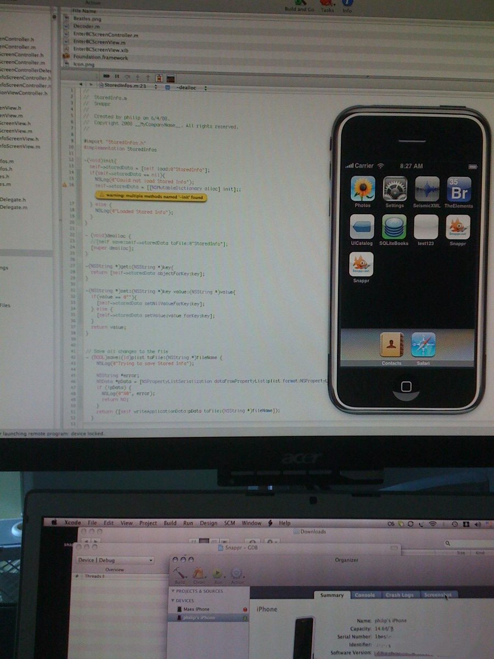Viewport: 494px width, 659px height.
Task: Click the debugger Step Over icon
Action: (x=127, y=77)
